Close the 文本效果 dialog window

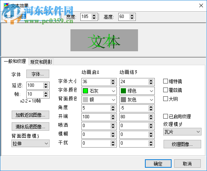(201, 5)
